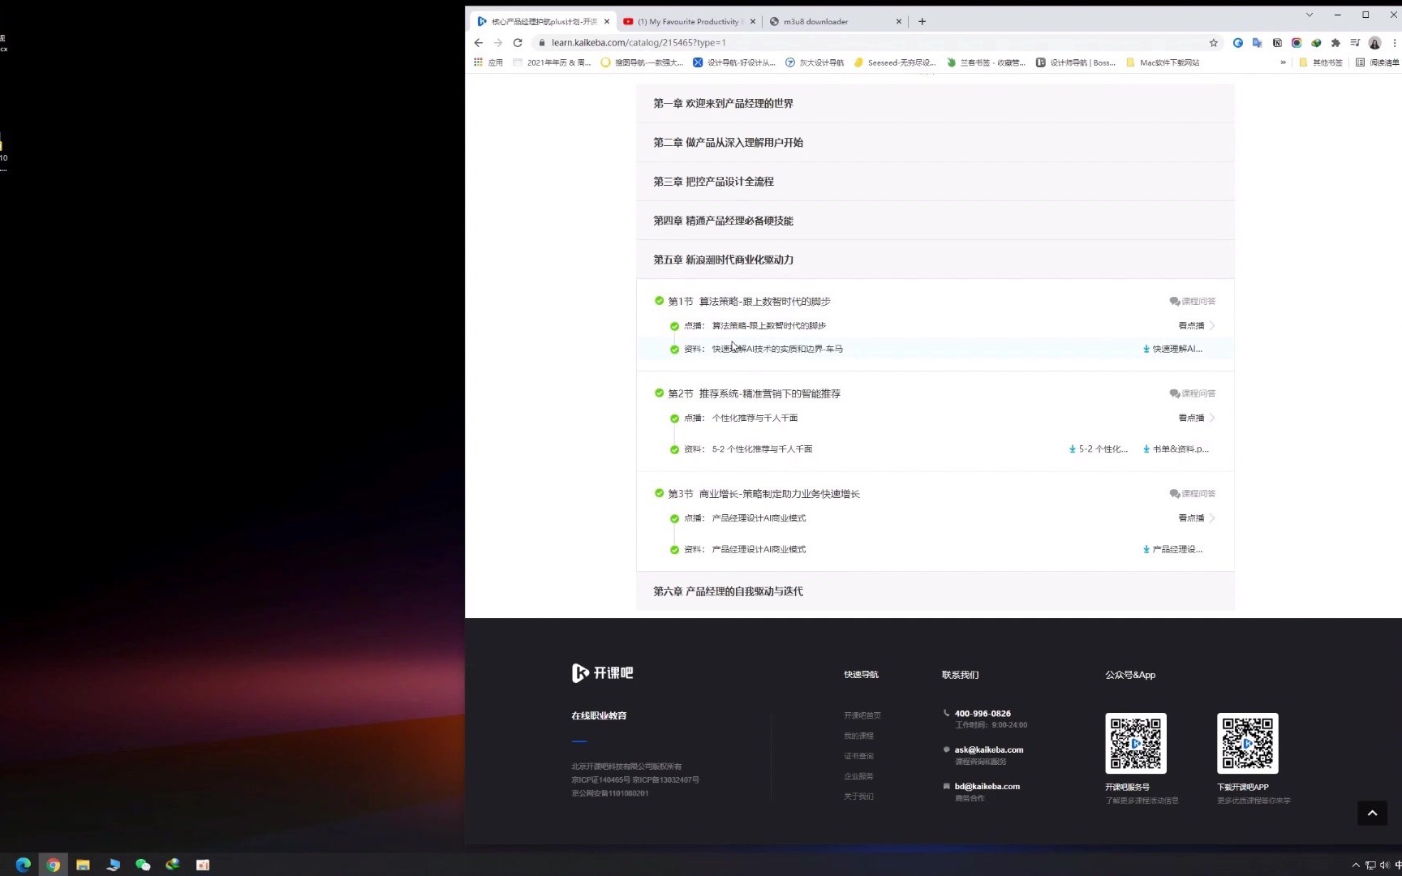This screenshot has width=1402, height=876.
Task: Open the translate extension icon
Action: [x=1258, y=43]
